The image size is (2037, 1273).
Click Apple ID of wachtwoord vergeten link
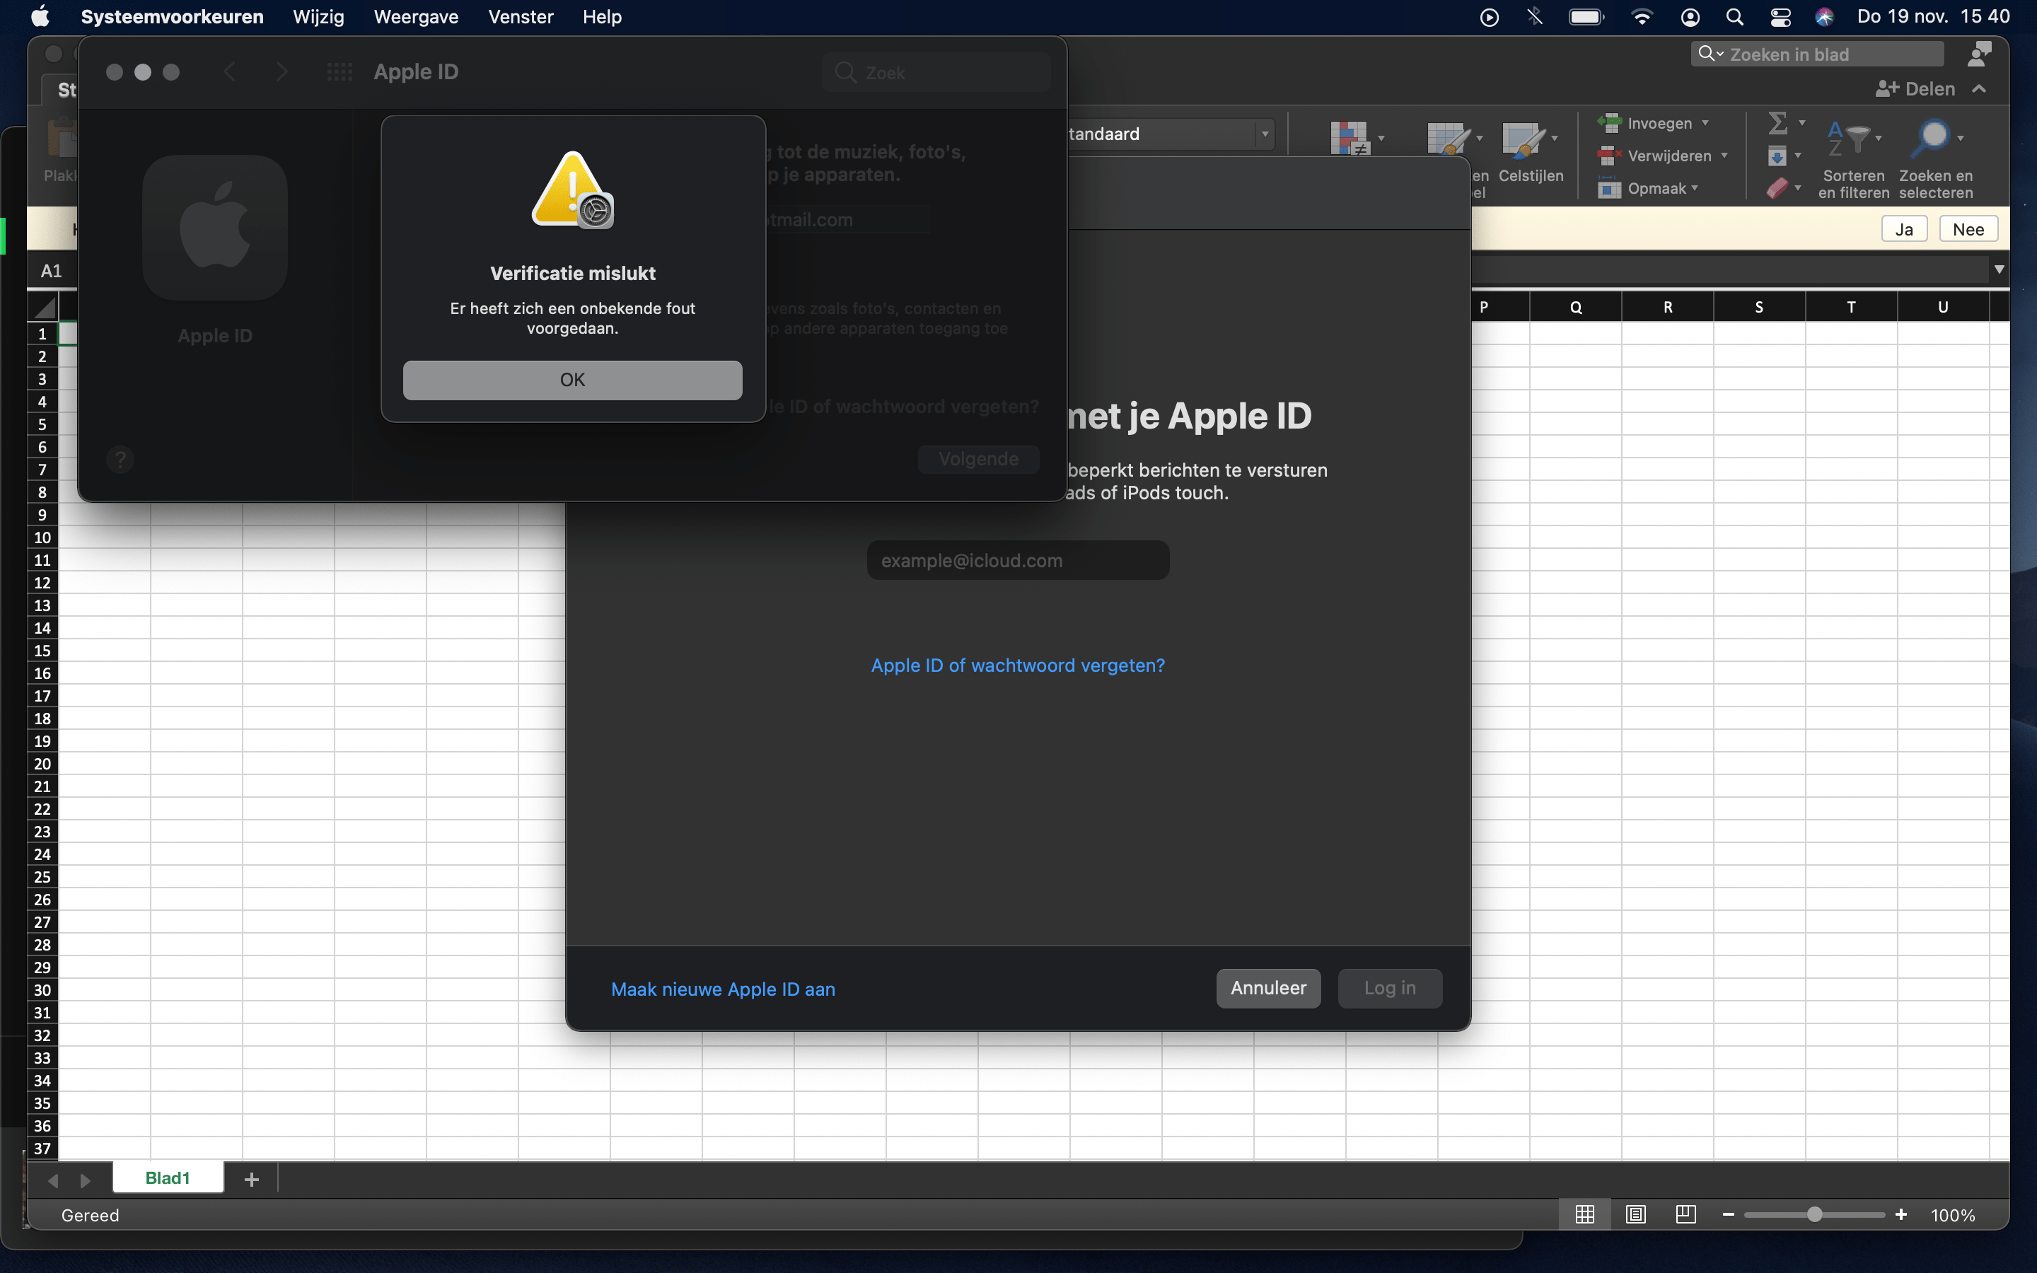click(x=1018, y=665)
